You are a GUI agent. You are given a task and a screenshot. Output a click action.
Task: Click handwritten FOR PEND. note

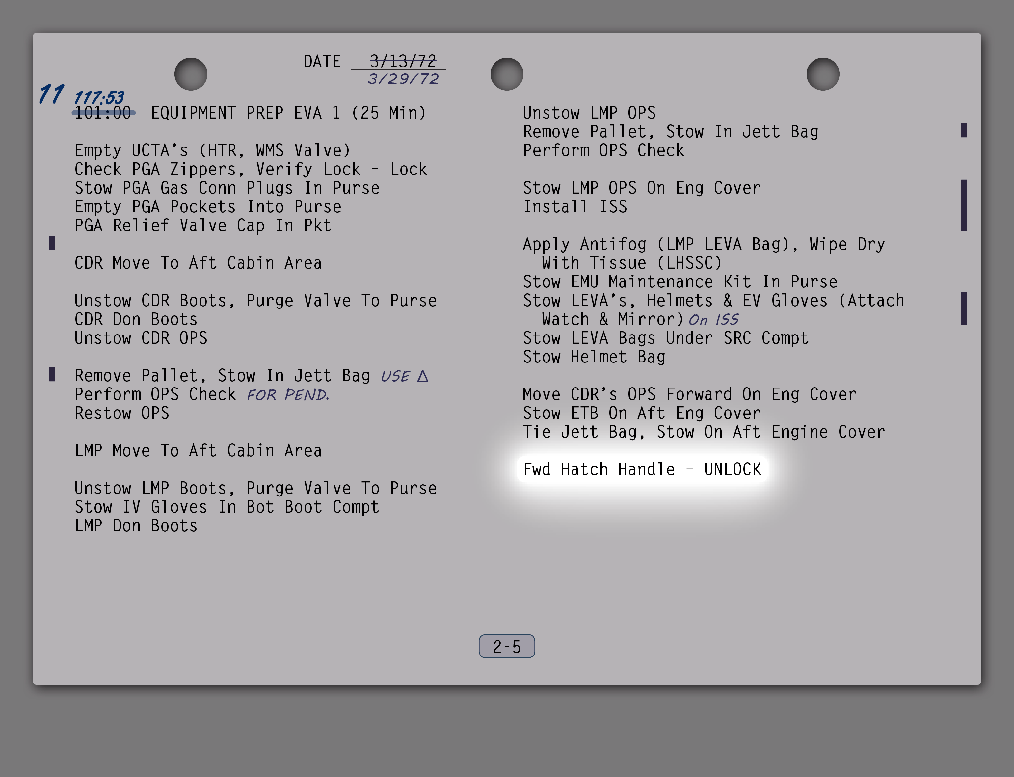point(288,395)
